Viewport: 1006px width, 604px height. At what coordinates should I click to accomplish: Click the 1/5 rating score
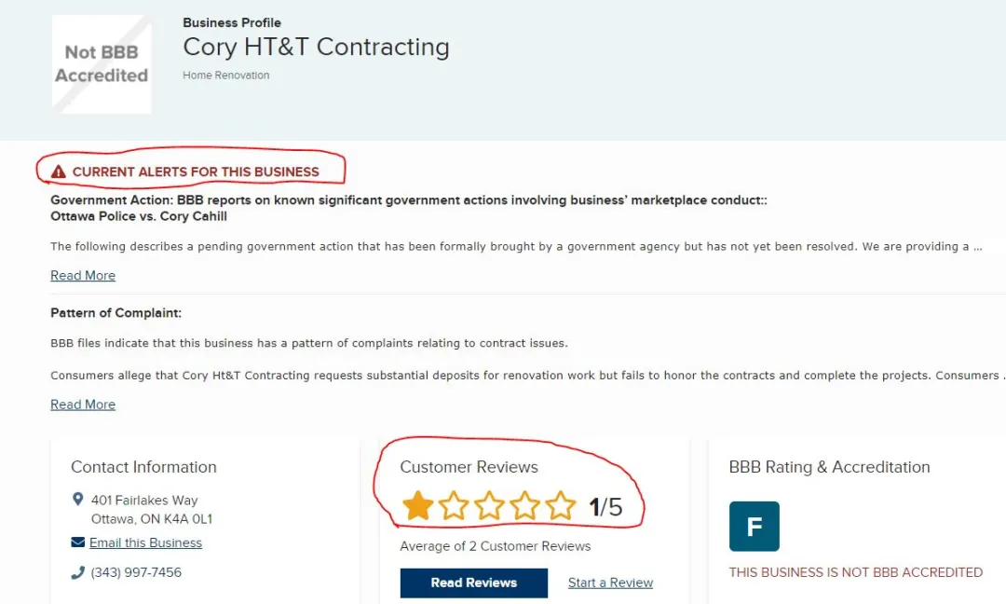(x=605, y=507)
